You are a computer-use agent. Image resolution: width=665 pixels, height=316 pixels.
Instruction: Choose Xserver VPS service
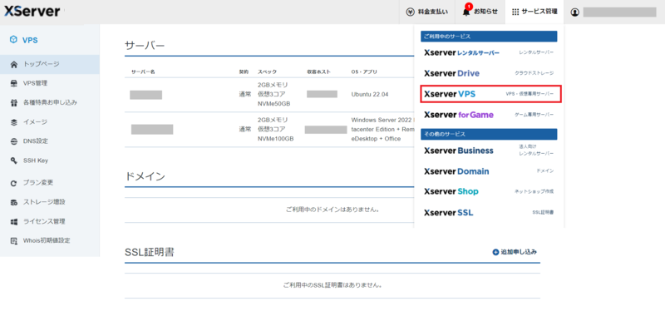click(490, 94)
